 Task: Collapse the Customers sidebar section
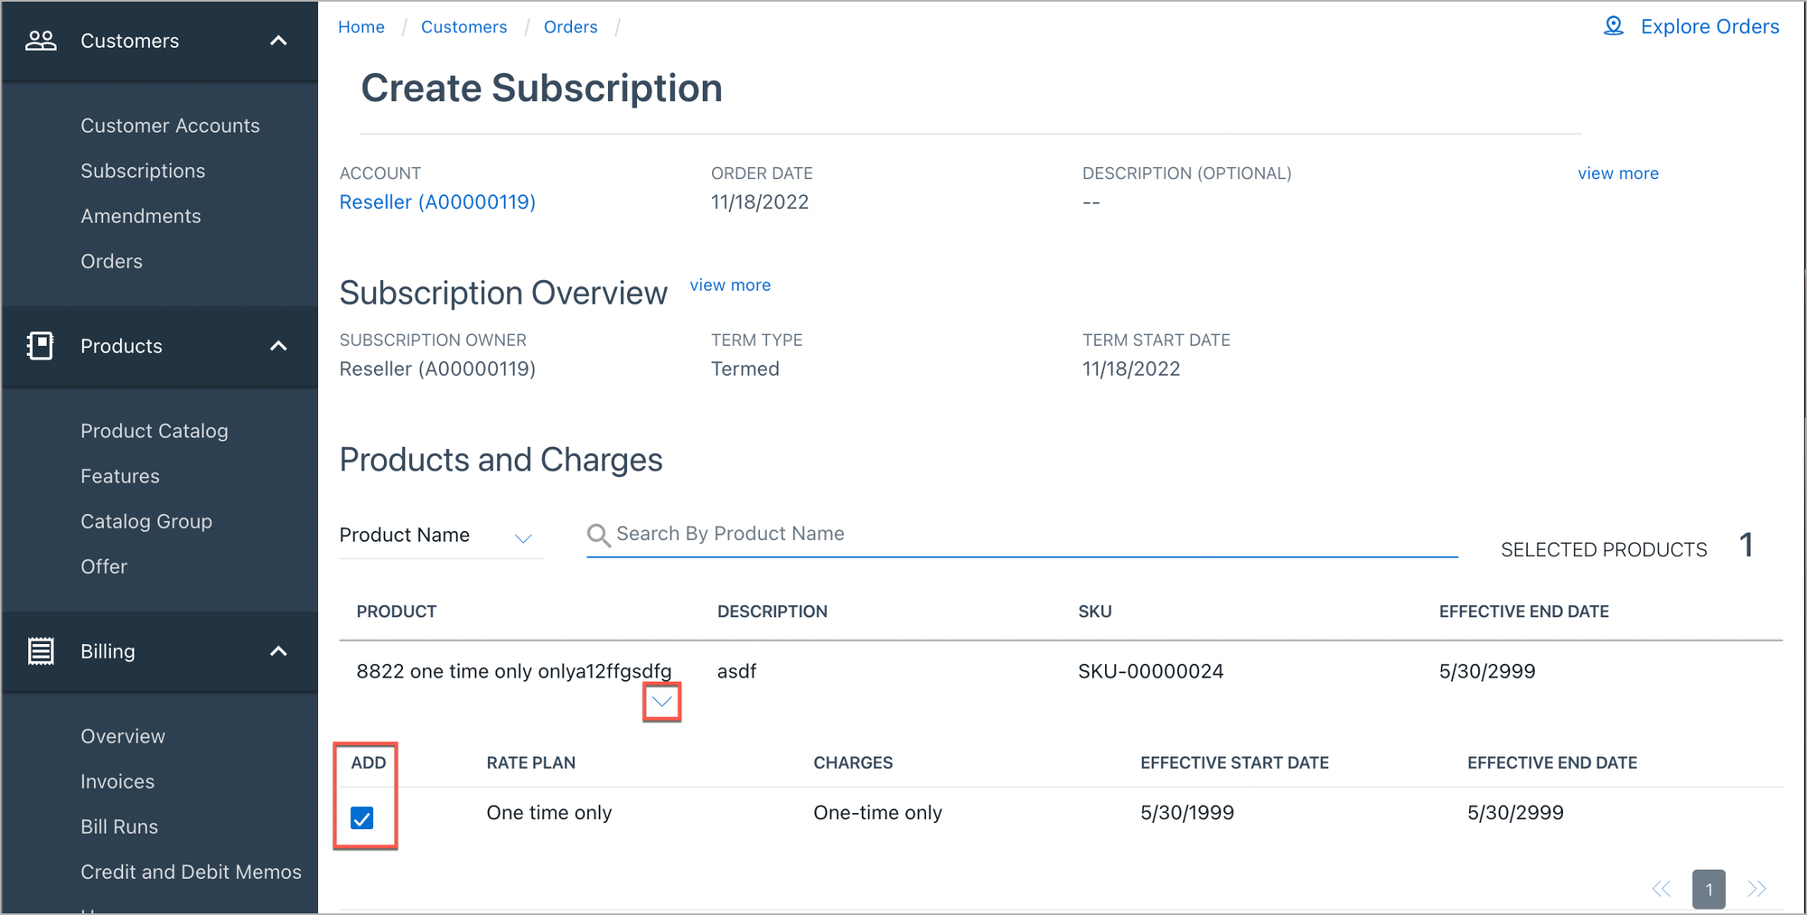coord(277,40)
